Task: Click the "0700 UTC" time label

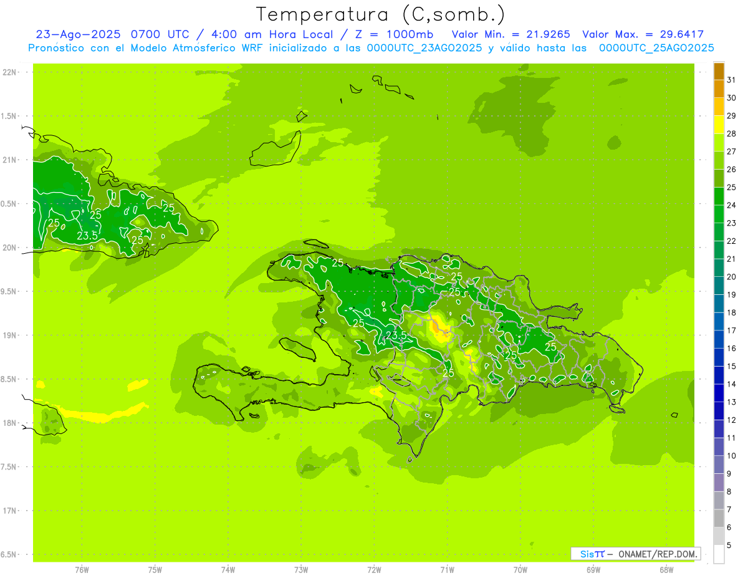Action: (x=160, y=34)
